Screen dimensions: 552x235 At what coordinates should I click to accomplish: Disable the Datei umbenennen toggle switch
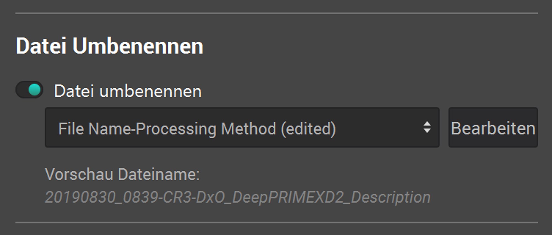pyautogui.click(x=29, y=90)
